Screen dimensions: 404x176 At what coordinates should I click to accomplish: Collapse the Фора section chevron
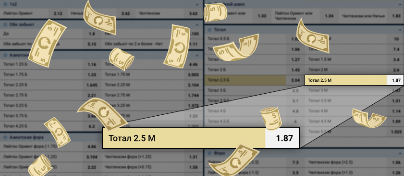(x=400, y=153)
